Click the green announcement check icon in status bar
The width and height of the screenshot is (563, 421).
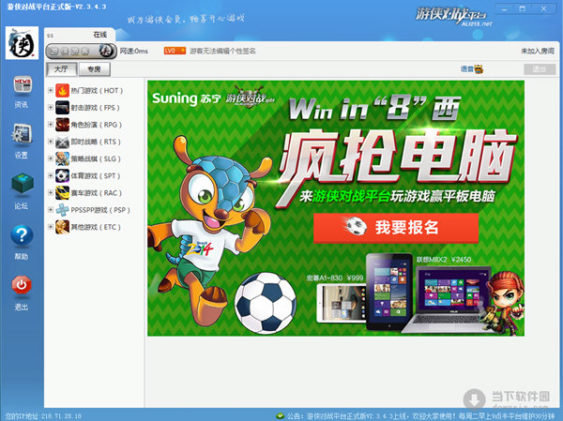280,416
